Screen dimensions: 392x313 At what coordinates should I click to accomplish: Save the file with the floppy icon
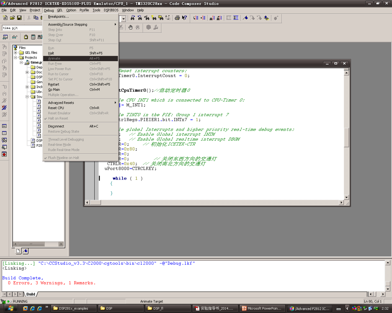pyautogui.click(x=19, y=18)
